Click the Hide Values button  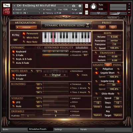click(x=112, y=18)
